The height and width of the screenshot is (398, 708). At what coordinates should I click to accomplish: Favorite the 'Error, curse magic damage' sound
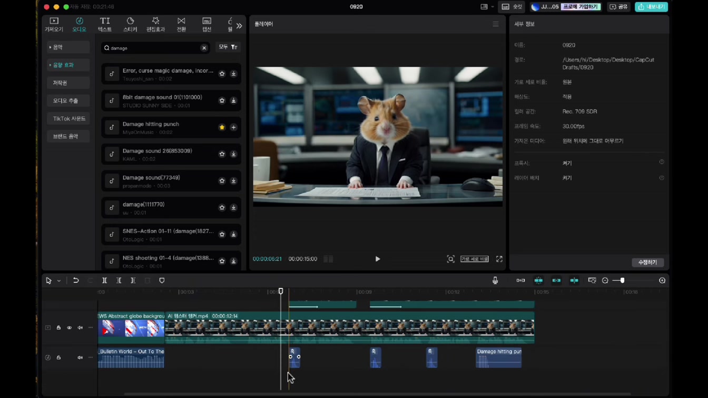[x=222, y=74]
